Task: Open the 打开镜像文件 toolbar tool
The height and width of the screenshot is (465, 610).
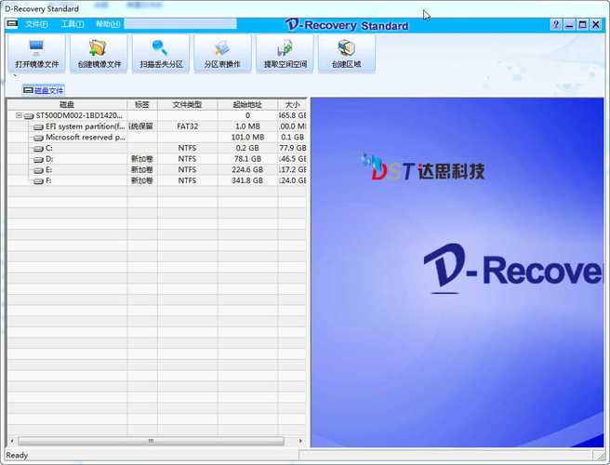Action: pos(36,54)
